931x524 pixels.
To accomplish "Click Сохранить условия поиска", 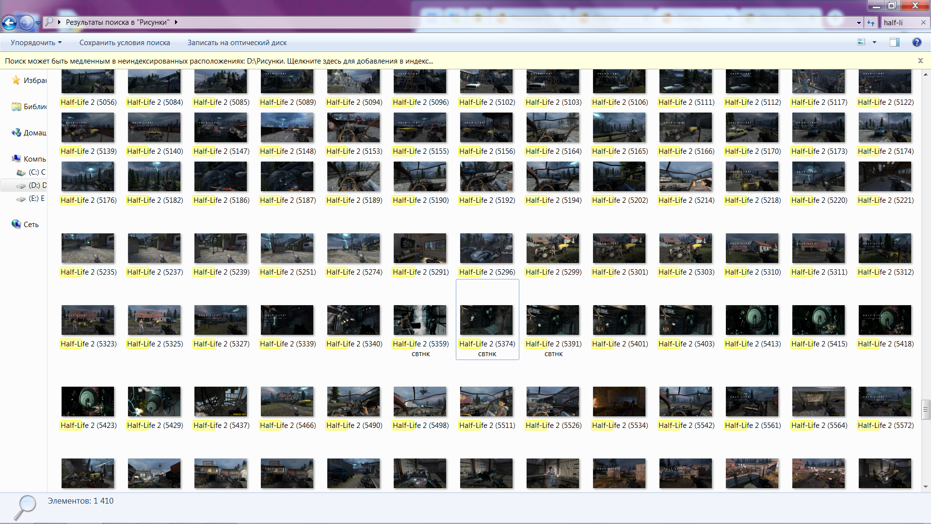I will coord(125,43).
